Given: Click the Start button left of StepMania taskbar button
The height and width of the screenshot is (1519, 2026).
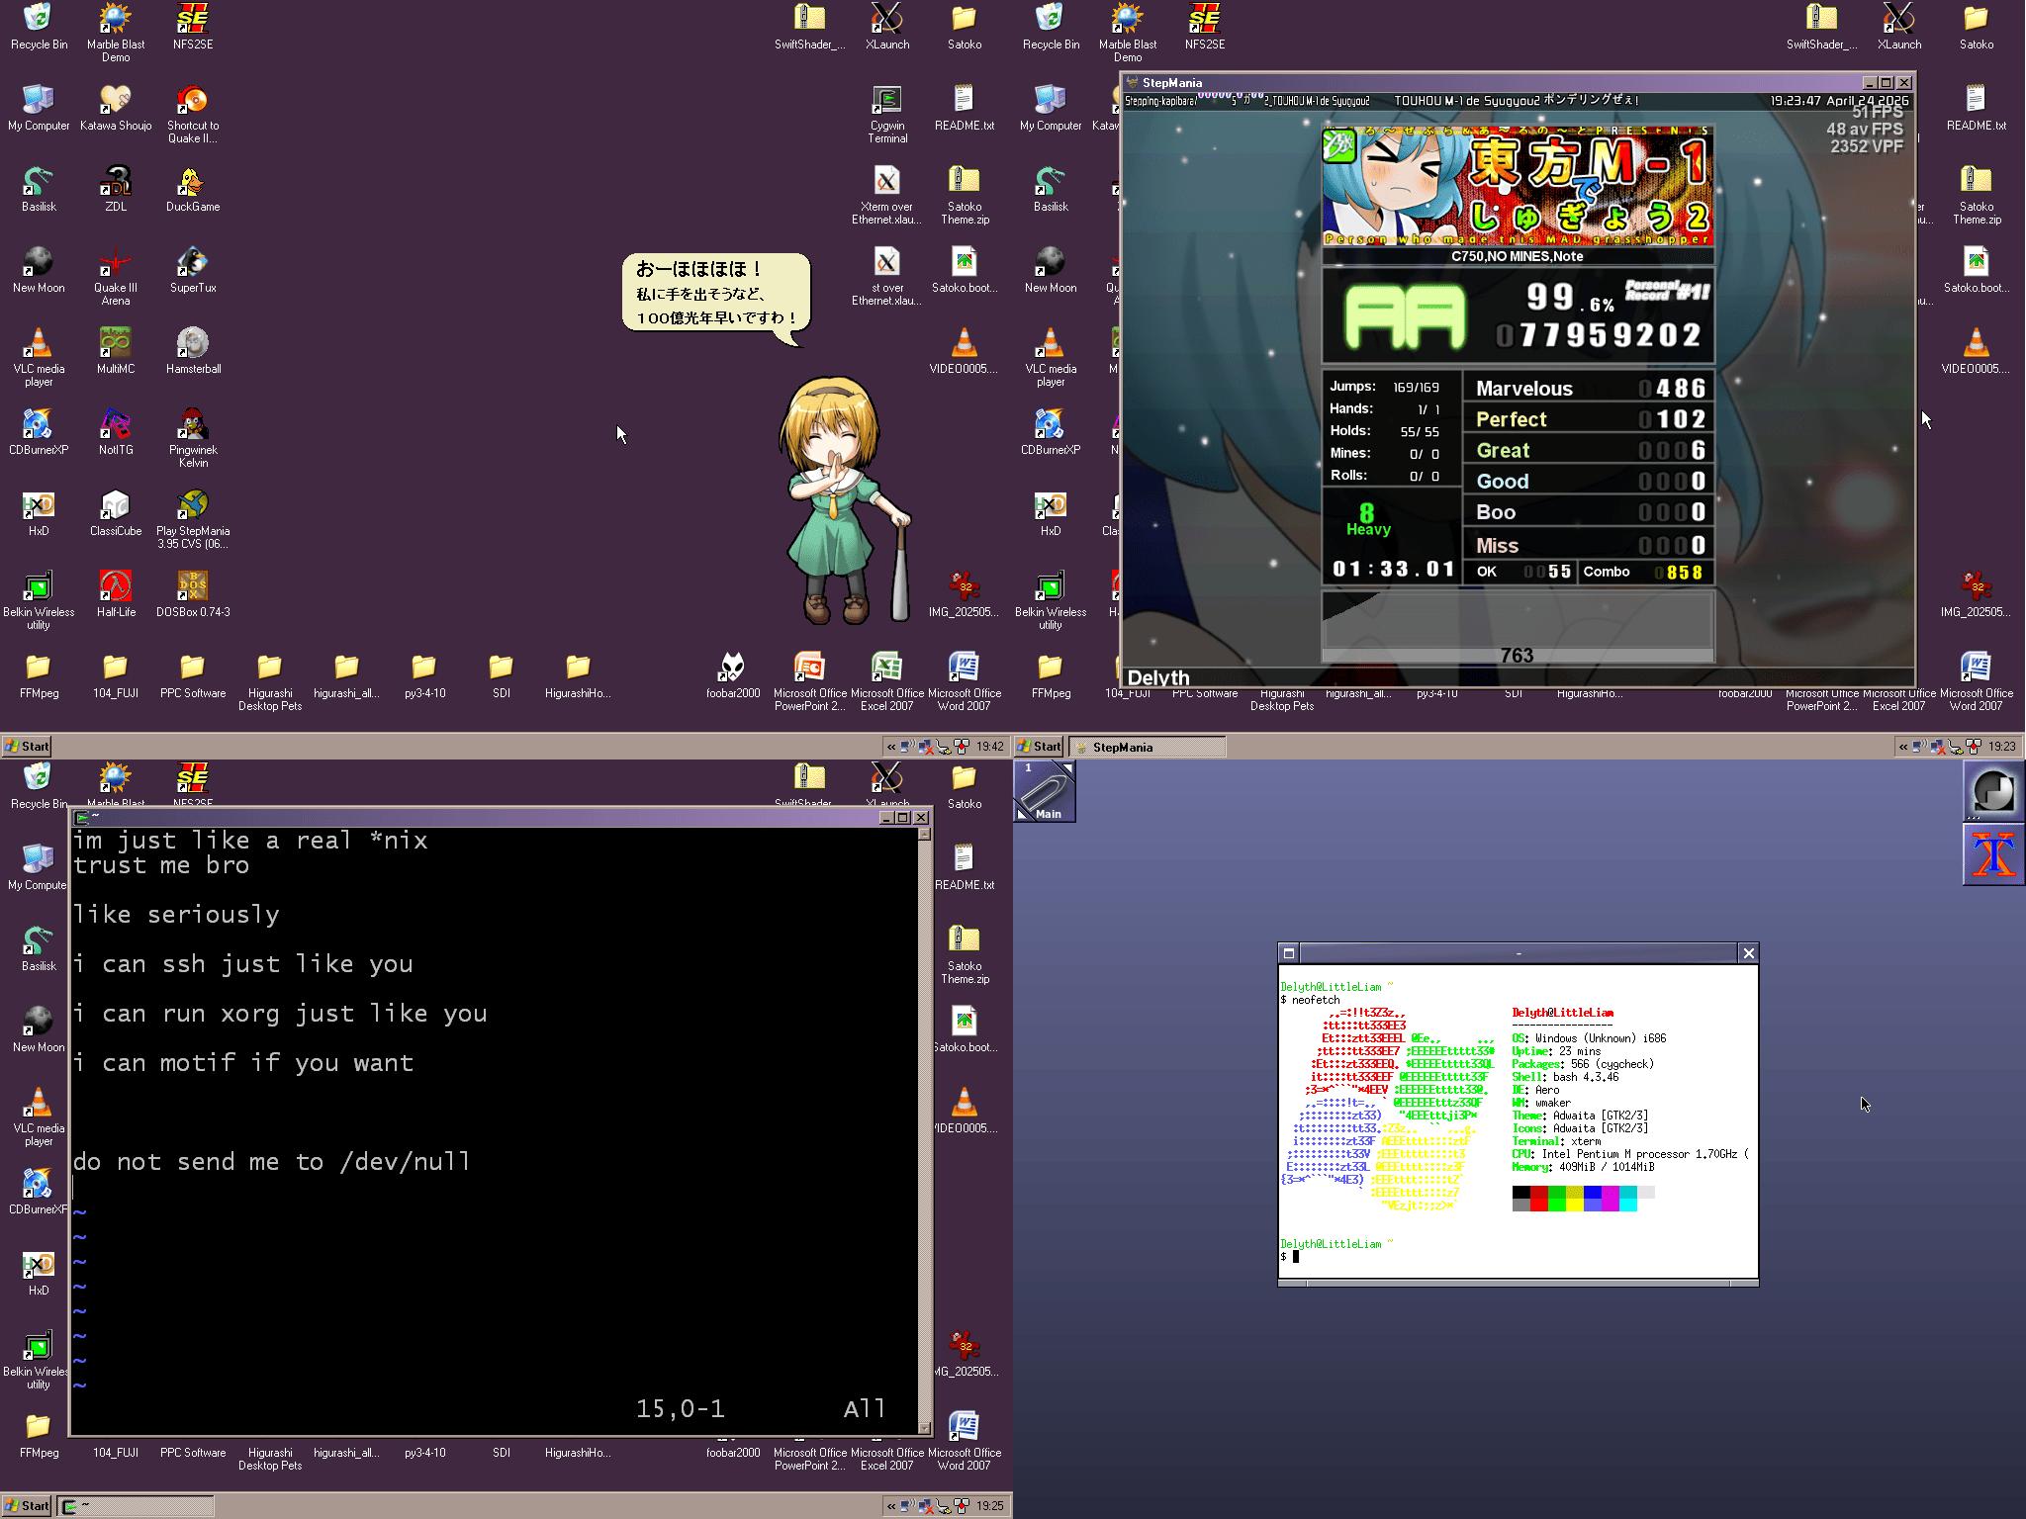Looking at the screenshot, I should coord(1040,747).
